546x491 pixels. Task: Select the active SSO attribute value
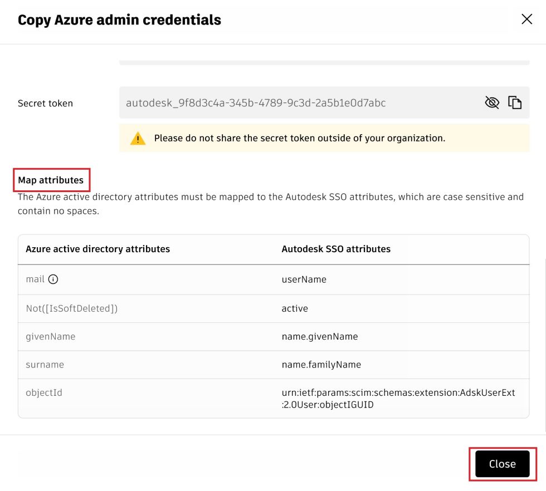(295, 308)
